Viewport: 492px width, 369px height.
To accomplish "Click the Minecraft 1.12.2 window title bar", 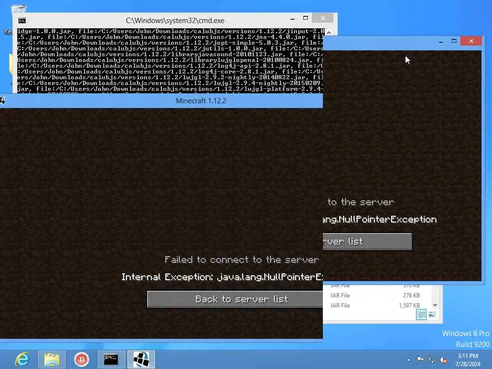I will [161, 101].
